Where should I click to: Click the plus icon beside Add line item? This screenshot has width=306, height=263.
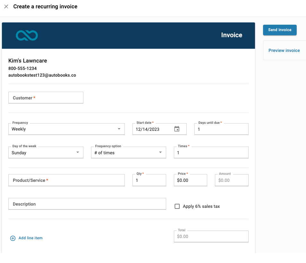coord(13,238)
